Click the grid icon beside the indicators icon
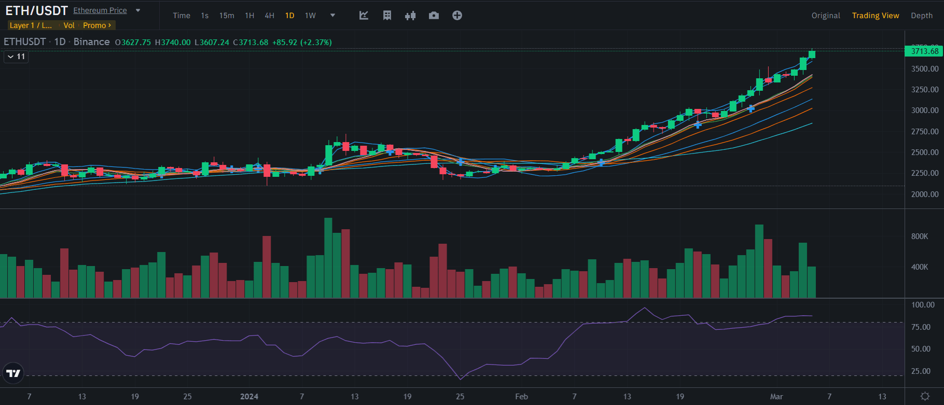 [387, 16]
